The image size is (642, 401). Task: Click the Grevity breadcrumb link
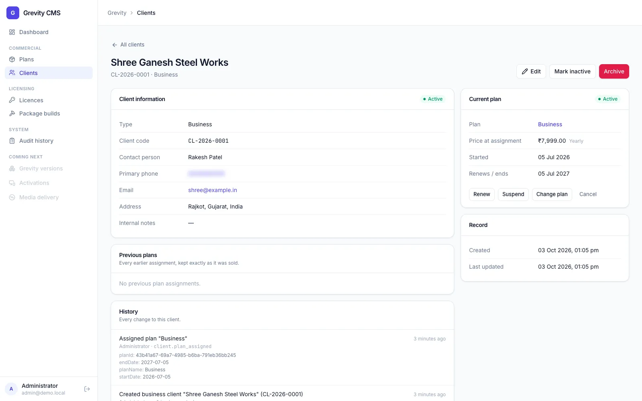coord(117,13)
